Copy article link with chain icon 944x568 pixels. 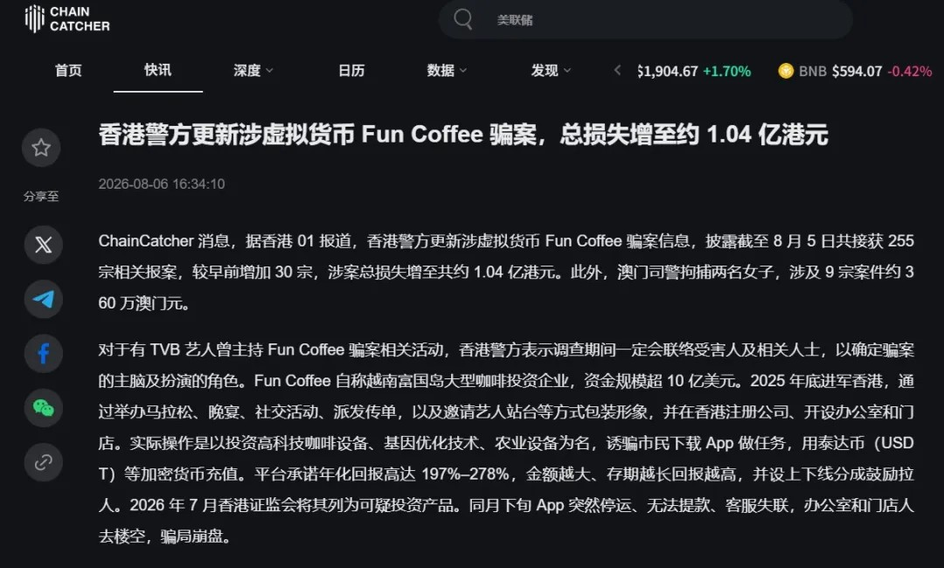coord(44,462)
